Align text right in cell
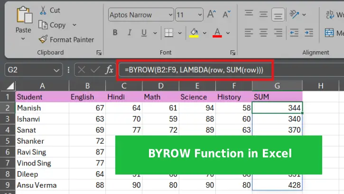 coord(278,33)
